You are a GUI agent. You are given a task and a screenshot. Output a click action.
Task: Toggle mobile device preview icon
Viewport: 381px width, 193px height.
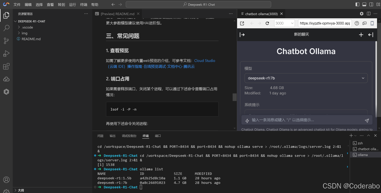pyautogui.click(x=372, y=23)
